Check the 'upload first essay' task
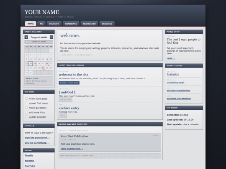Image resolution: width=226 pixels, height=169 pixels. (26, 103)
